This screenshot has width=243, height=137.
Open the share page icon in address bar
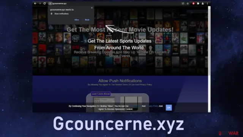click(183, 3)
